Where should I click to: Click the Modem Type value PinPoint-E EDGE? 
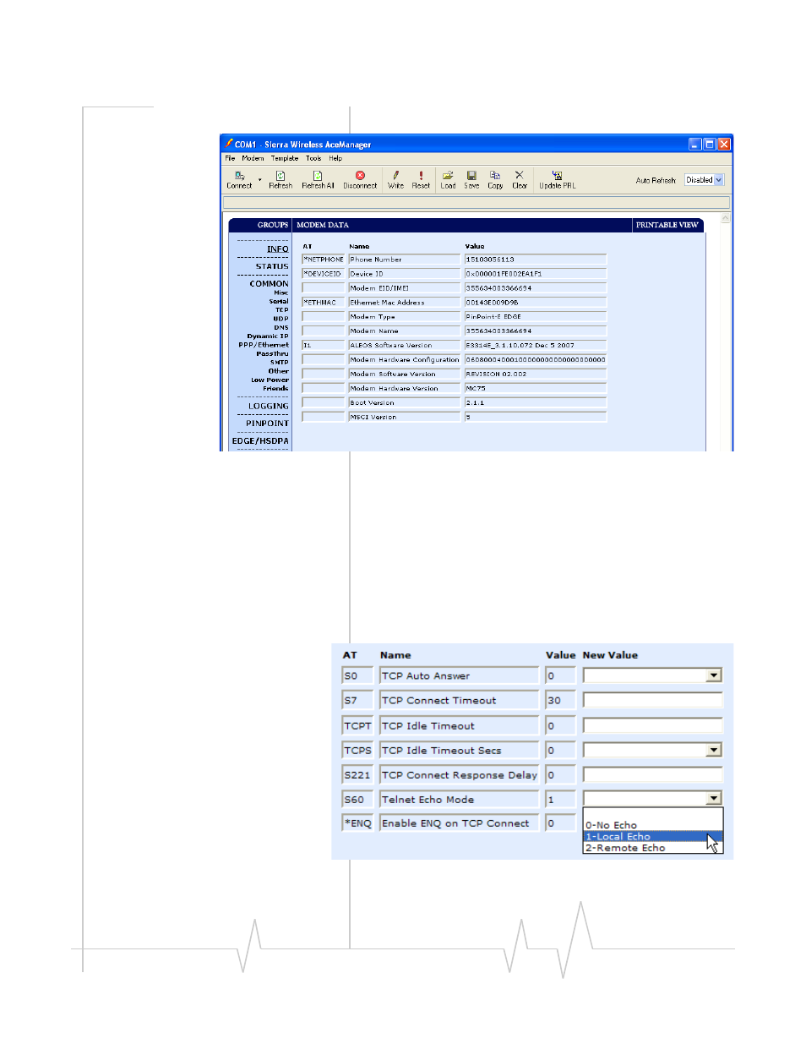point(536,317)
